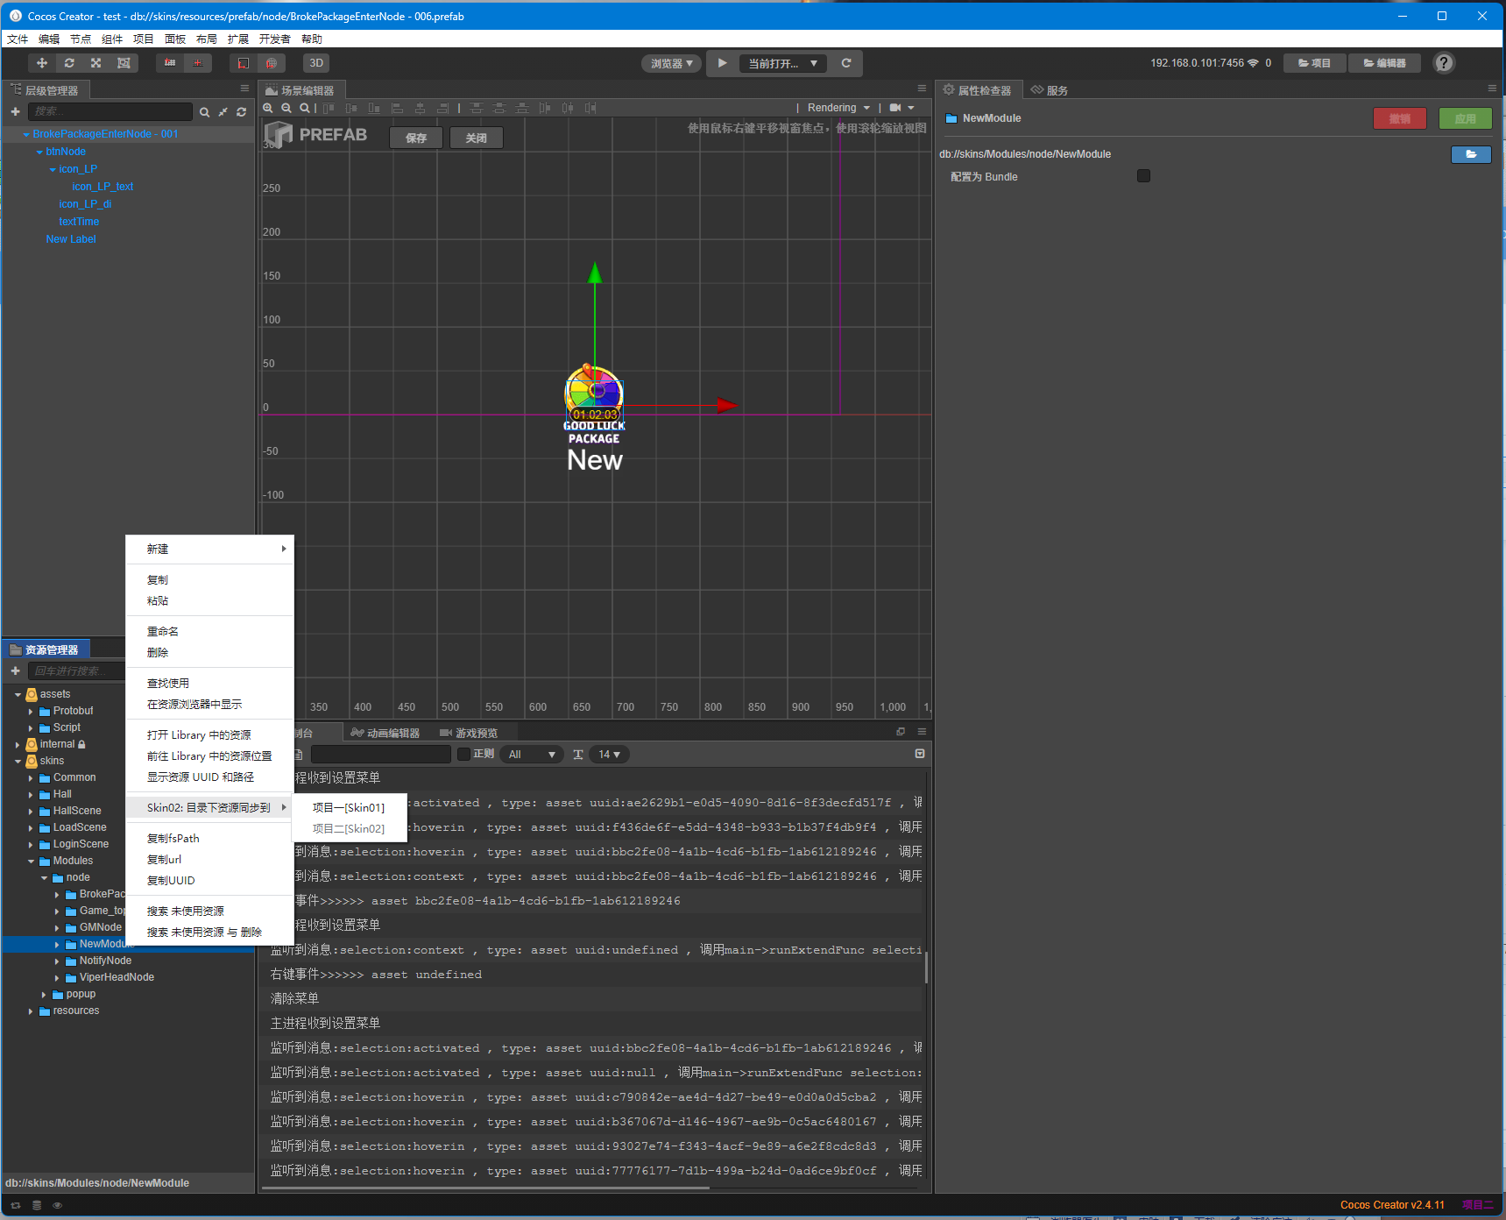Open the scene editor panel options menu

pos(922,89)
